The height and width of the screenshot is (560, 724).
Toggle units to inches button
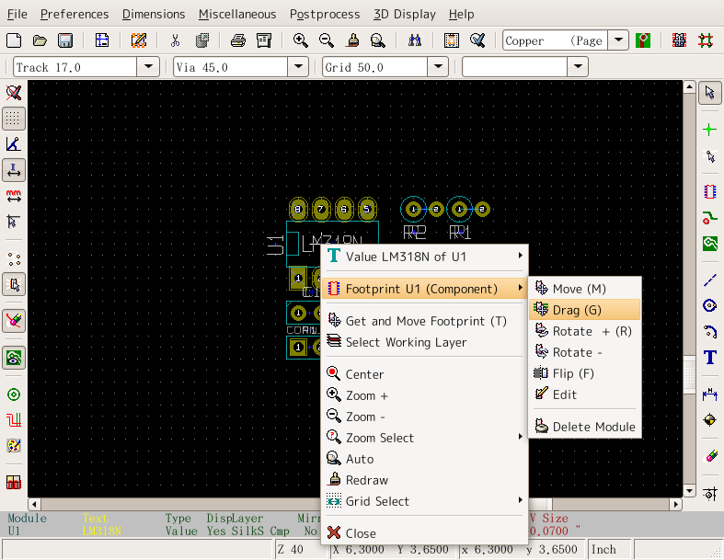point(14,170)
